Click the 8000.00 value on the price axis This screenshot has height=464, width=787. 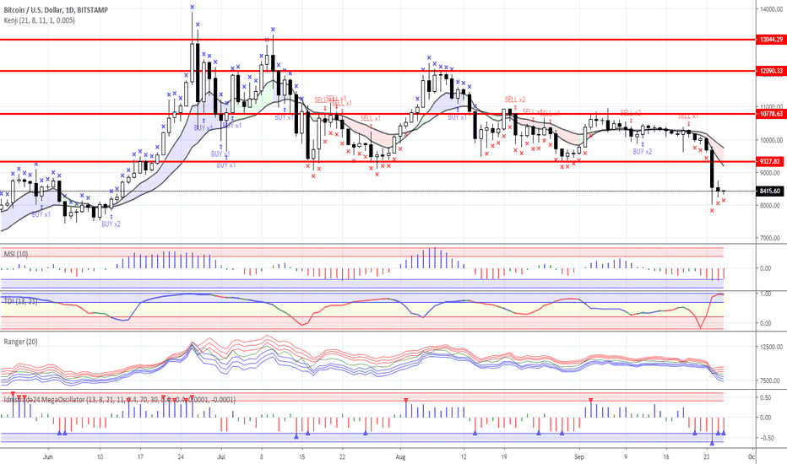click(770, 205)
